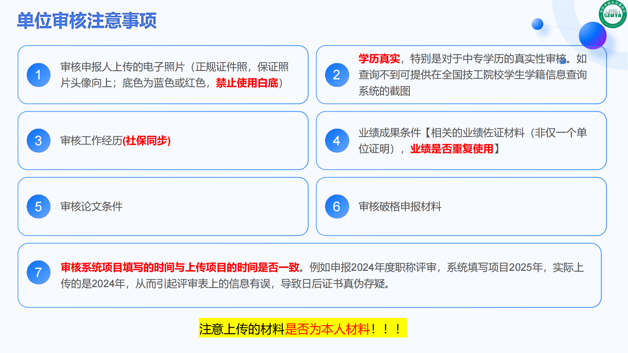Screen dimensions: 628x353
Task: Click the text 查询不到可提供在全国技工院校学生学籍信息查询
Action: [x=473, y=75]
